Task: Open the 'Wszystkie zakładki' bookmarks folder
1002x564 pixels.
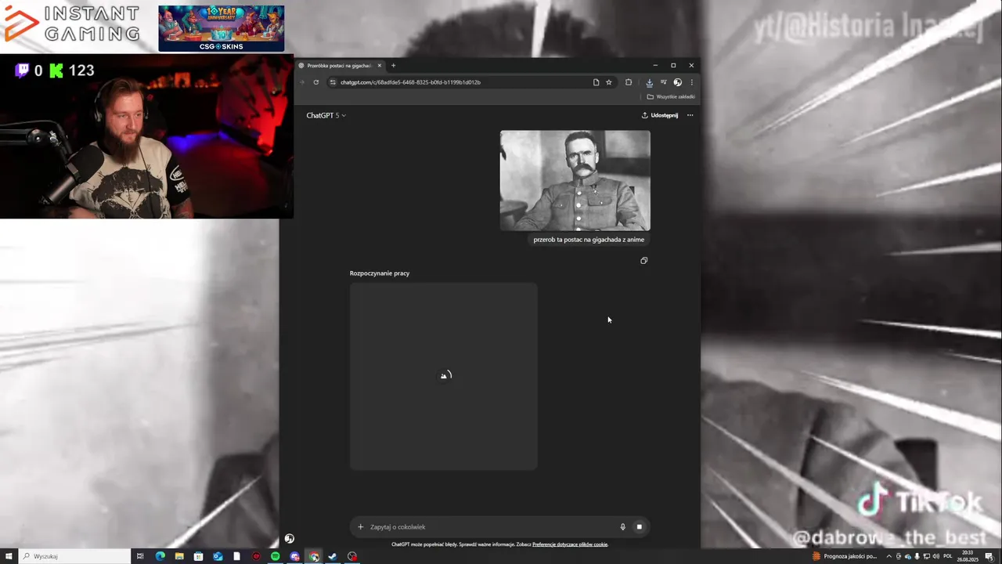Action: coord(671,97)
